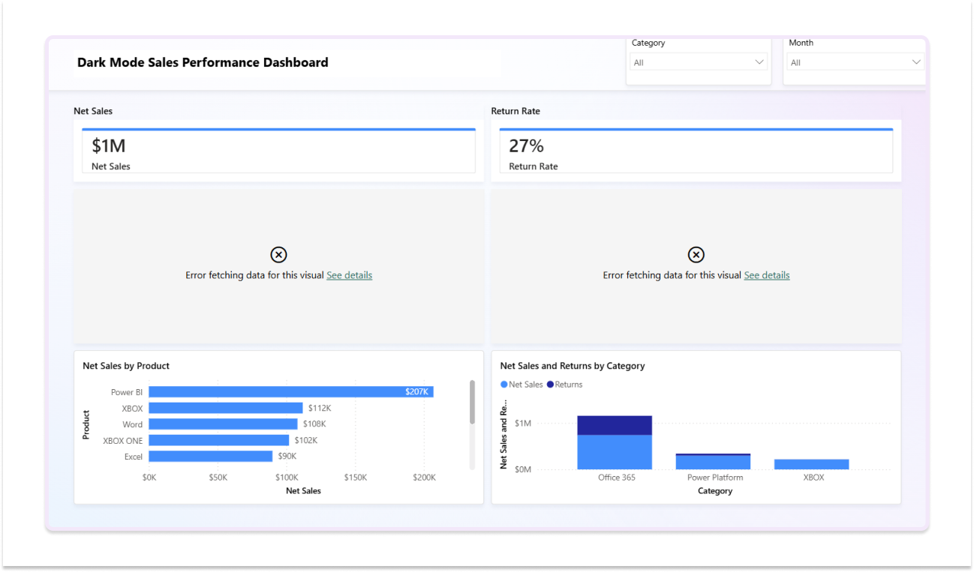
Task: Click the error icon in the left visual
Action: click(x=278, y=255)
